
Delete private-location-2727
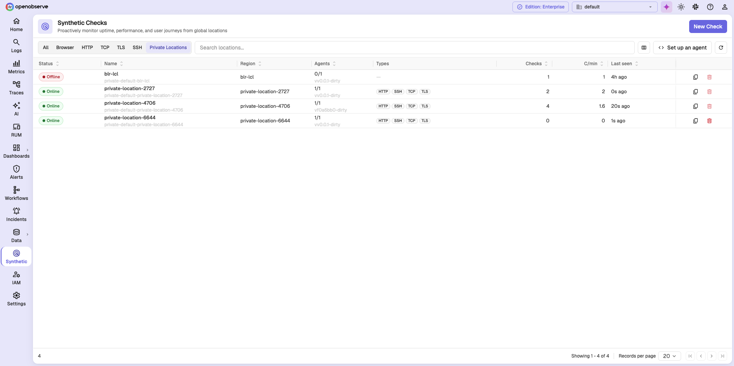coord(709,92)
